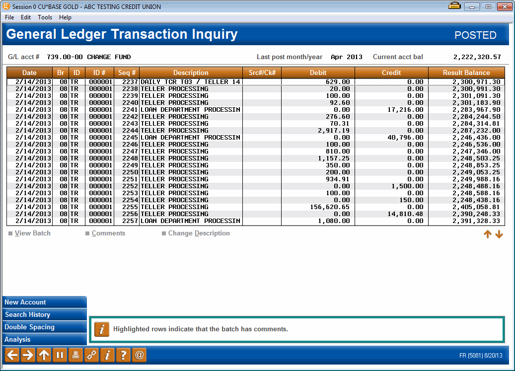Open session info via the 'i' icon
The height and width of the screenshot is (371, 515).
pos(107,355)
